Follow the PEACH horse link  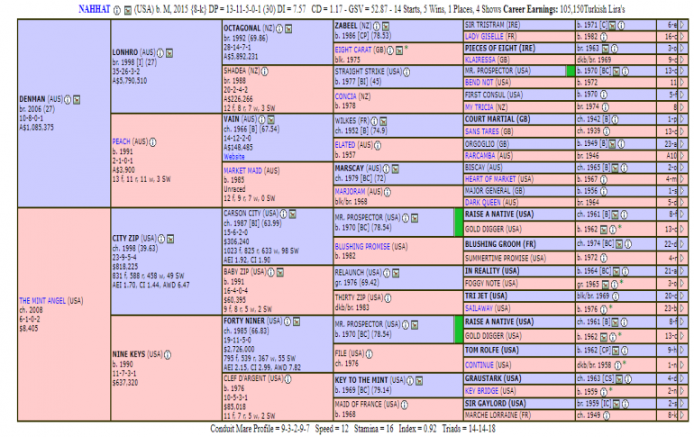pos(121,141)
